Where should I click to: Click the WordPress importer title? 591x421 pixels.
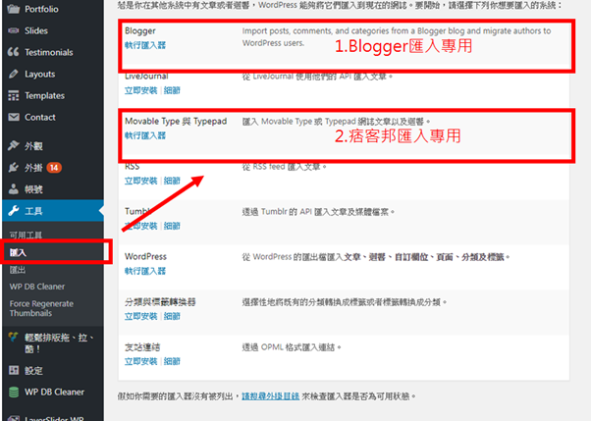(145, 257)
